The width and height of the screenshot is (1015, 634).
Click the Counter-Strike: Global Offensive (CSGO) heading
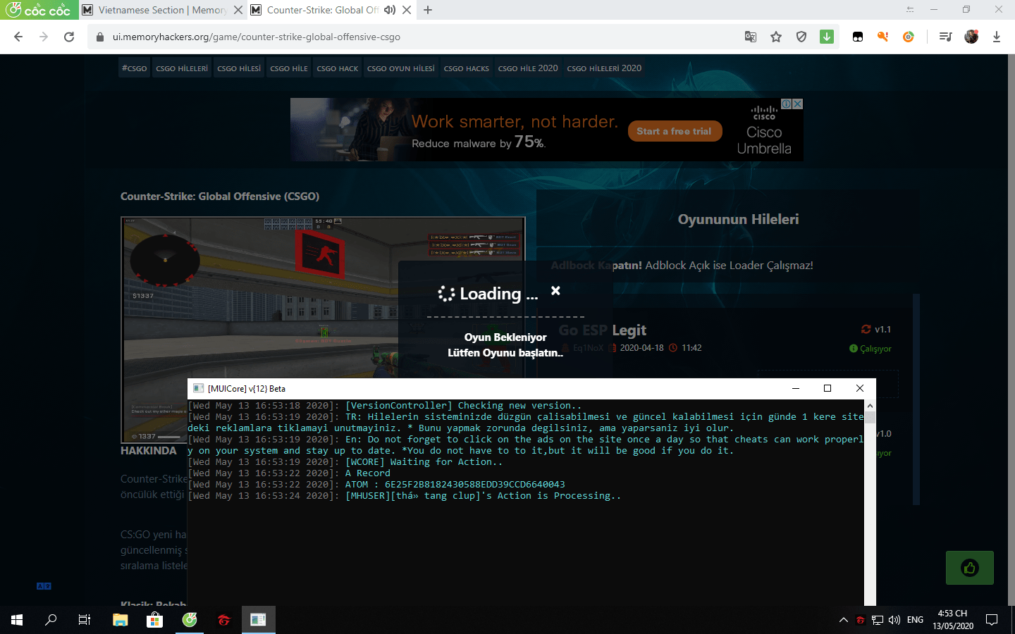coord(220,196)
